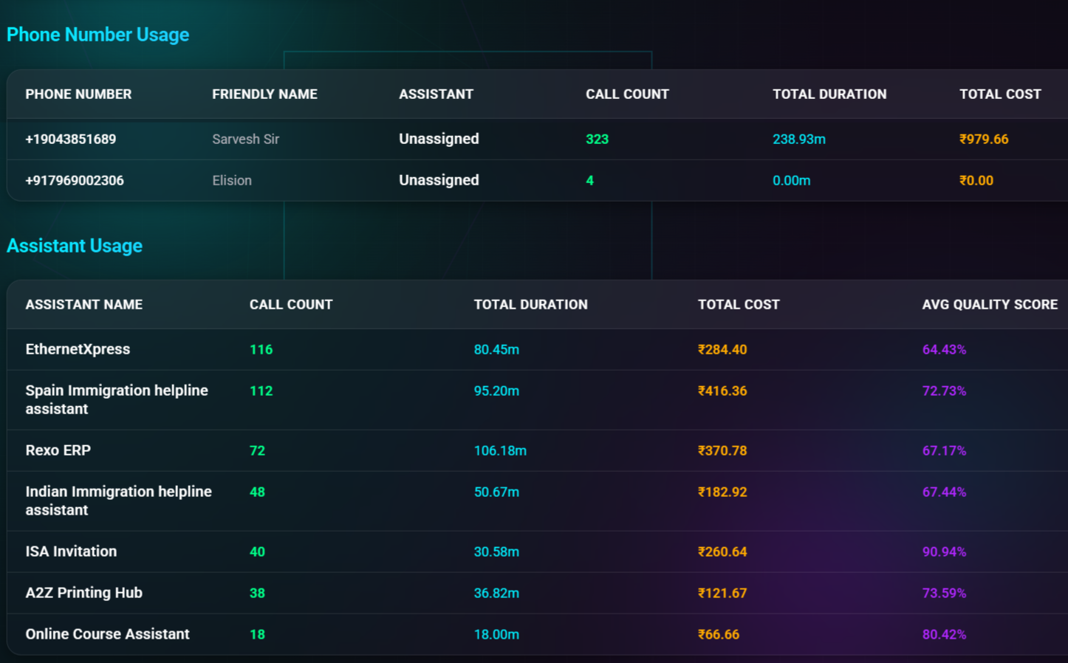Select the EthernetXpress assistant row name
The height and width of the screenshot is (663, 1068).
click(x=78, y=349)
